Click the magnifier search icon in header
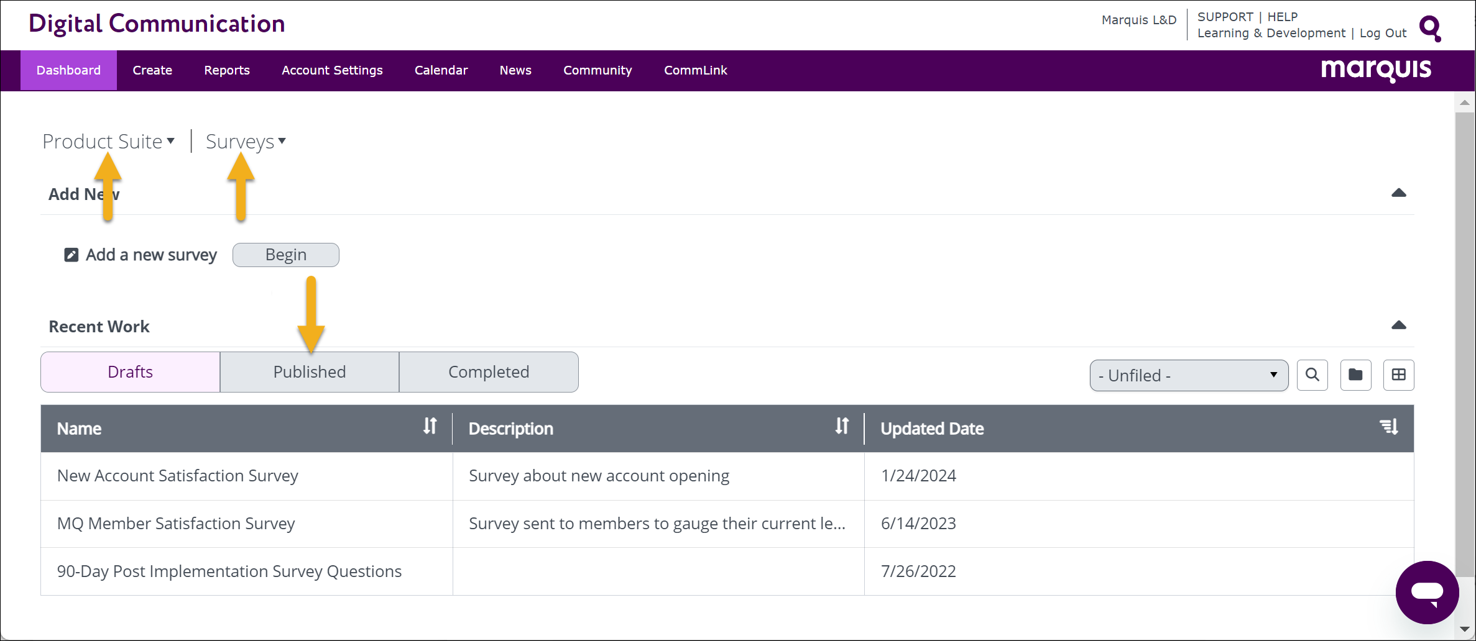The width and height of the screenshot is (1476, 641). point(1430,28)
